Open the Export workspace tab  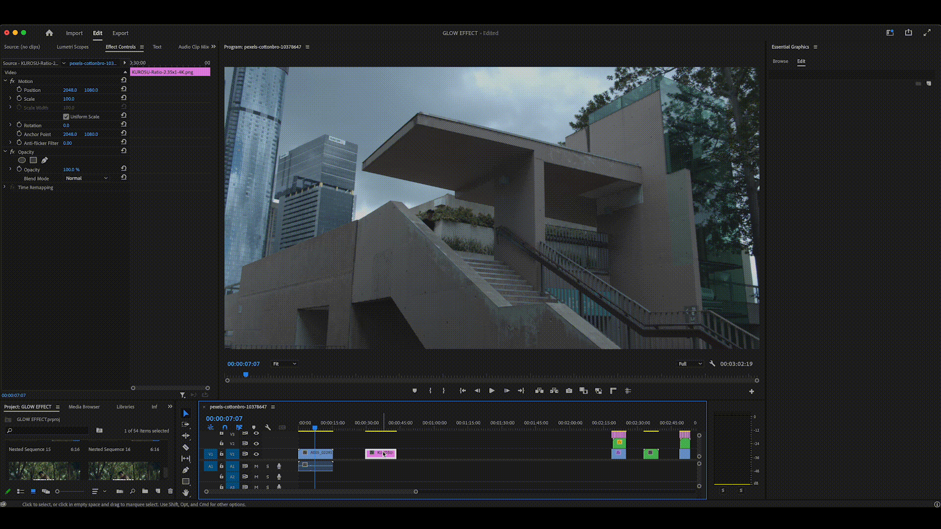[120, 33]
